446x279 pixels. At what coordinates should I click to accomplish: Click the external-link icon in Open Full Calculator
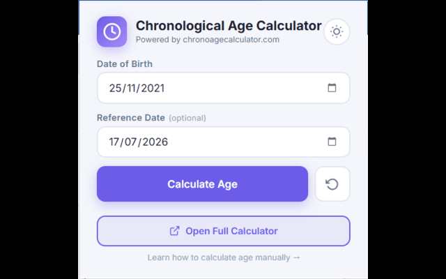pyautogui.click(x=175, y=231)
